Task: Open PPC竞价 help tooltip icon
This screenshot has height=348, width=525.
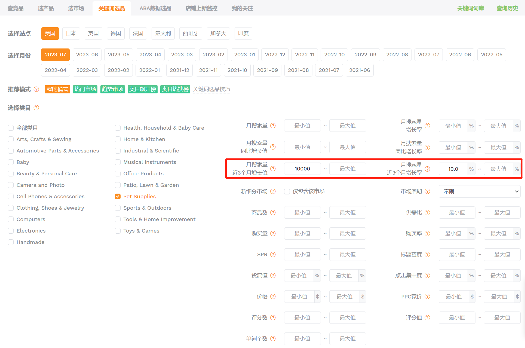Action: coord(428,297)
